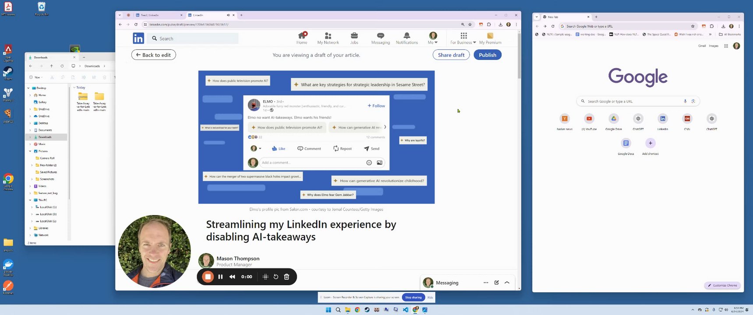
Task: Open LinkedIn Home icon in nav bar
Action: click(302, 38)
